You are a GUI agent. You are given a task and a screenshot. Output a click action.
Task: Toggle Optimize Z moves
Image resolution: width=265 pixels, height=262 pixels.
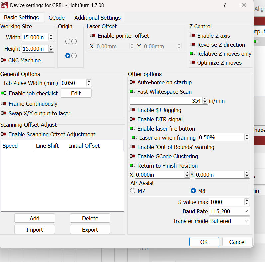coord(192,62)
